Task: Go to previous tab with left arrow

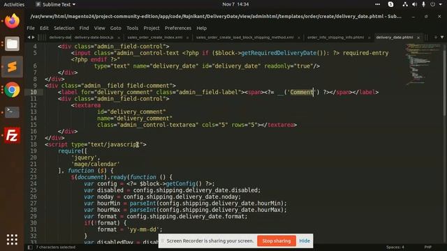Action: (x=29, y=37)
